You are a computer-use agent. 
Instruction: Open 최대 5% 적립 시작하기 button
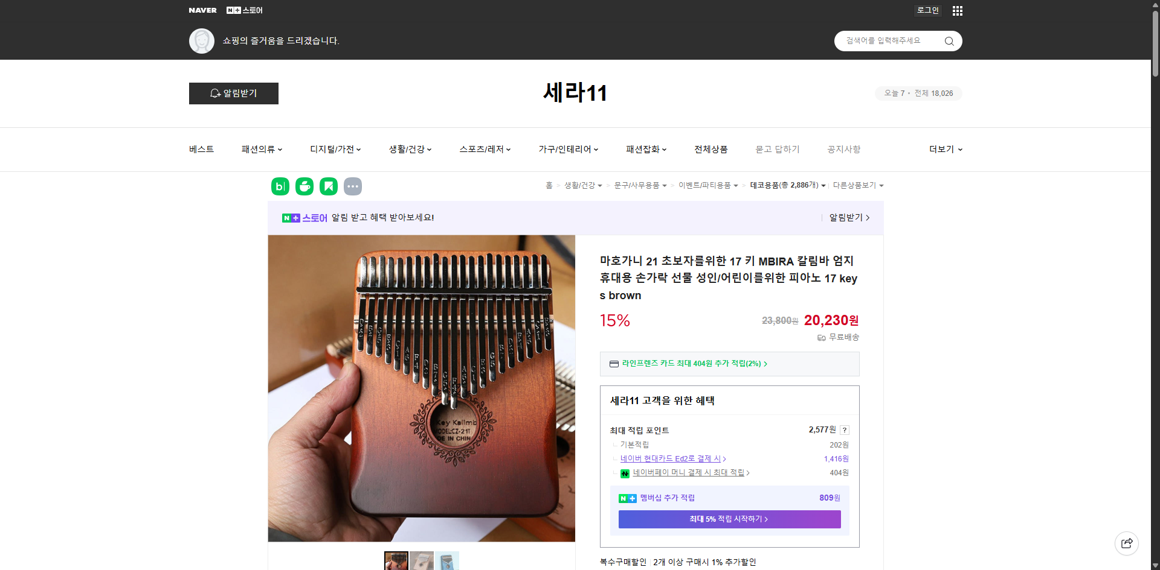click(x=729, y=519)
